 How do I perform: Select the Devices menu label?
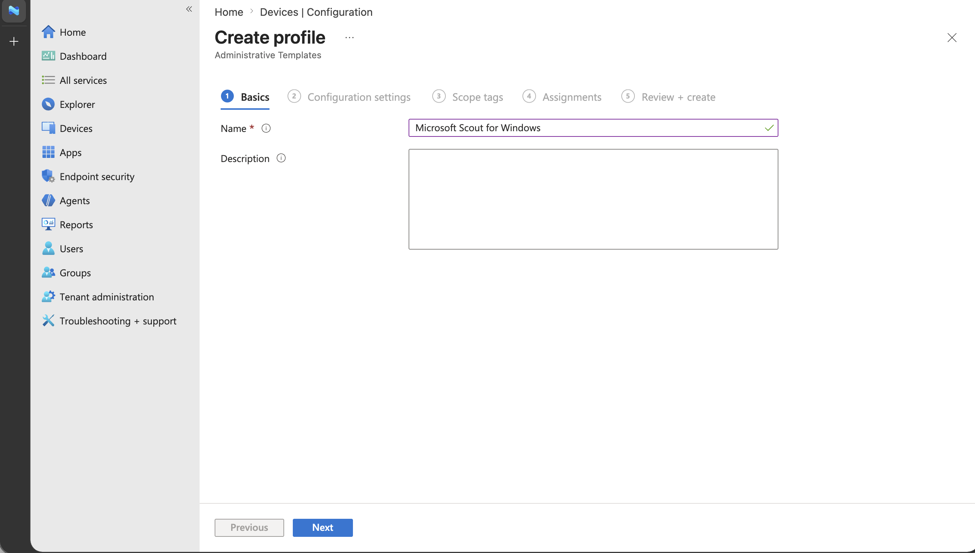(x=76, y=128)
